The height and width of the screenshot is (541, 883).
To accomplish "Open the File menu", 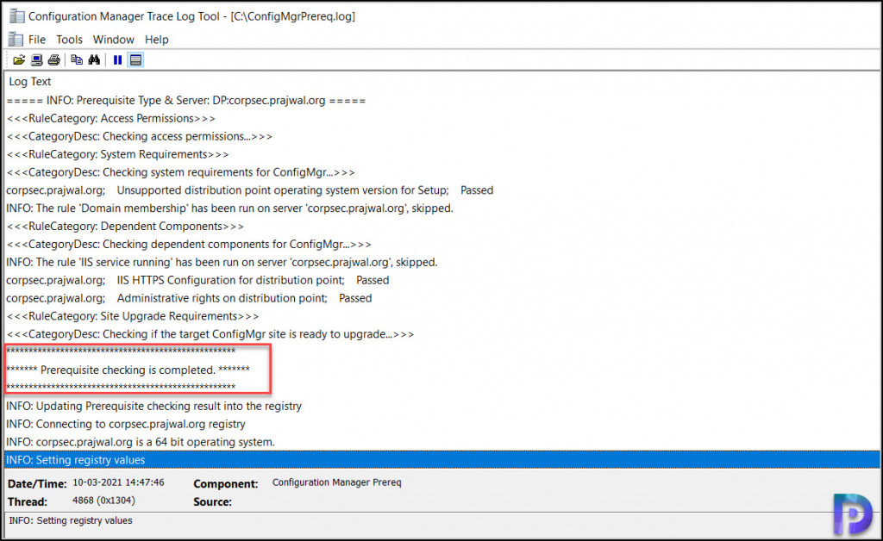I will (37, 40).
